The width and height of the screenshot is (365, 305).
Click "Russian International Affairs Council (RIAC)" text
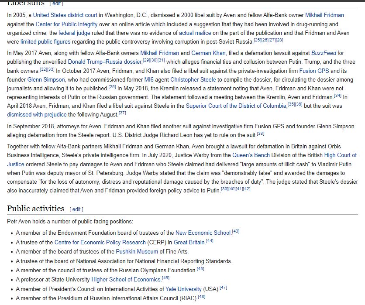[x=144, y=298]
